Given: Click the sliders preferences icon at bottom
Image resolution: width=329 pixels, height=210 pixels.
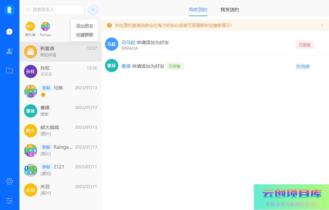Looking at the screenshot, I should pos(10,200).
